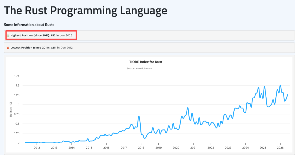This screenshot has height=155, width=295.
Task: Click the 2017 x-axis label
Action: pyautogui.click(x=124, y=148)
